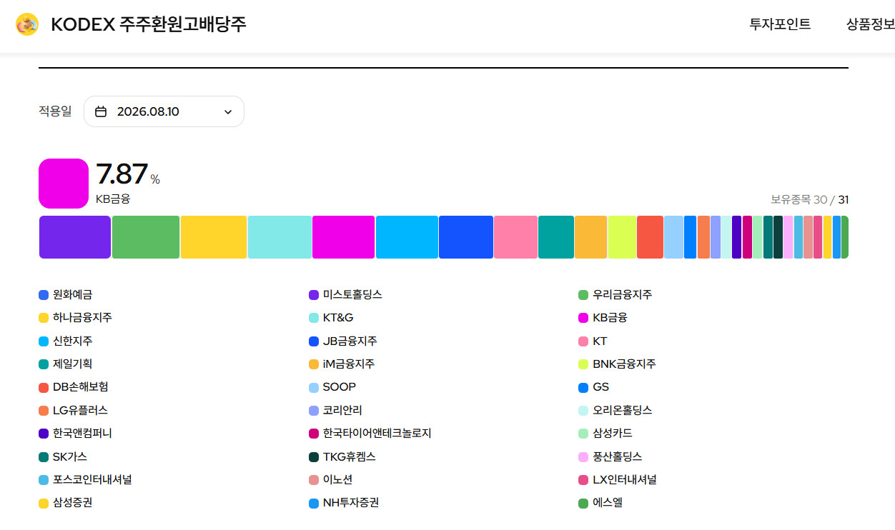Screen dimensions: 895x530
Task: Click the 에스엘 legend label
Action: click(608, 503)
